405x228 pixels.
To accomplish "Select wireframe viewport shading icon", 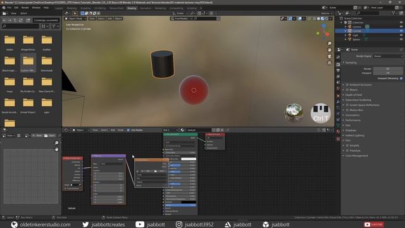I will click(x=315, y=18).
